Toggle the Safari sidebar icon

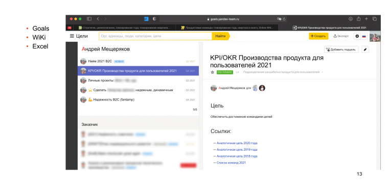(89, 19)
